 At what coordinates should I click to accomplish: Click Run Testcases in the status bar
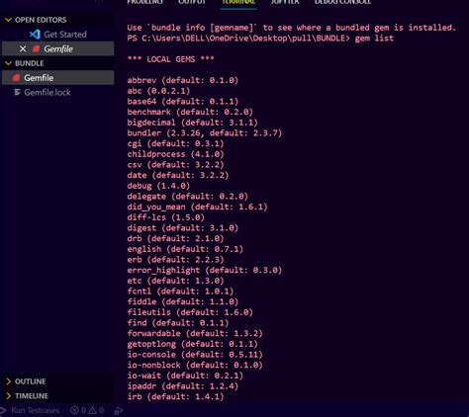coord(36,410)
